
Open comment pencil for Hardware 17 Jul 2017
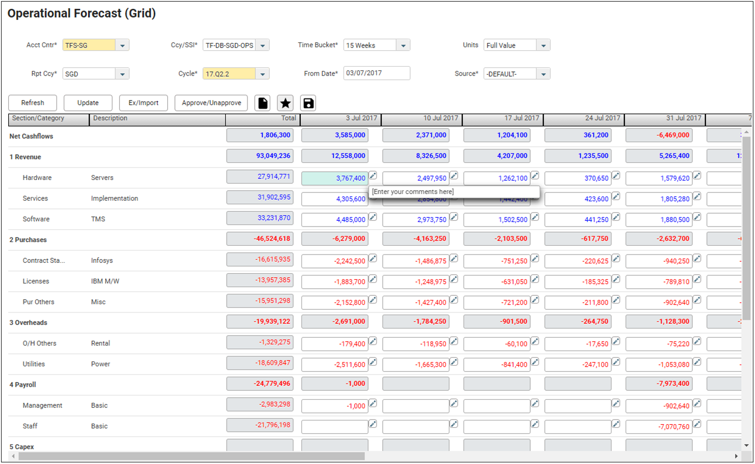click(x=535, y=176)
